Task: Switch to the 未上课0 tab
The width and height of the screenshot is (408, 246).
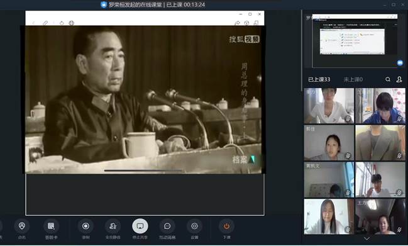Action: pos(353,79)
